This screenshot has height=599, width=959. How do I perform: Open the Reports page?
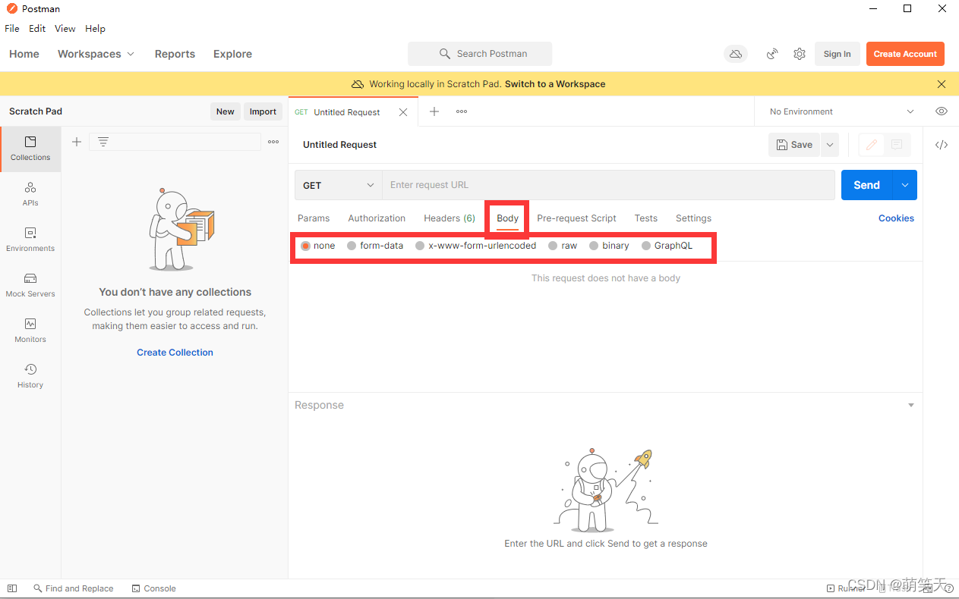175,54
